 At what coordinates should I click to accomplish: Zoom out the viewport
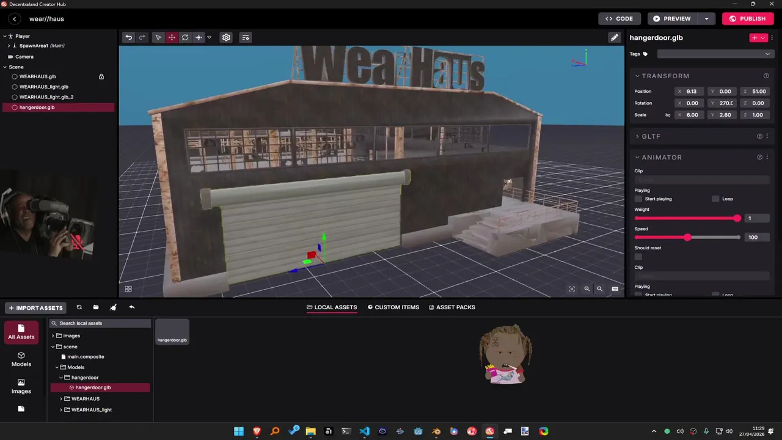[600, 289]
